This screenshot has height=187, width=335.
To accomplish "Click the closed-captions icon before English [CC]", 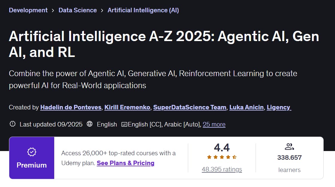I will pos(124,124).
